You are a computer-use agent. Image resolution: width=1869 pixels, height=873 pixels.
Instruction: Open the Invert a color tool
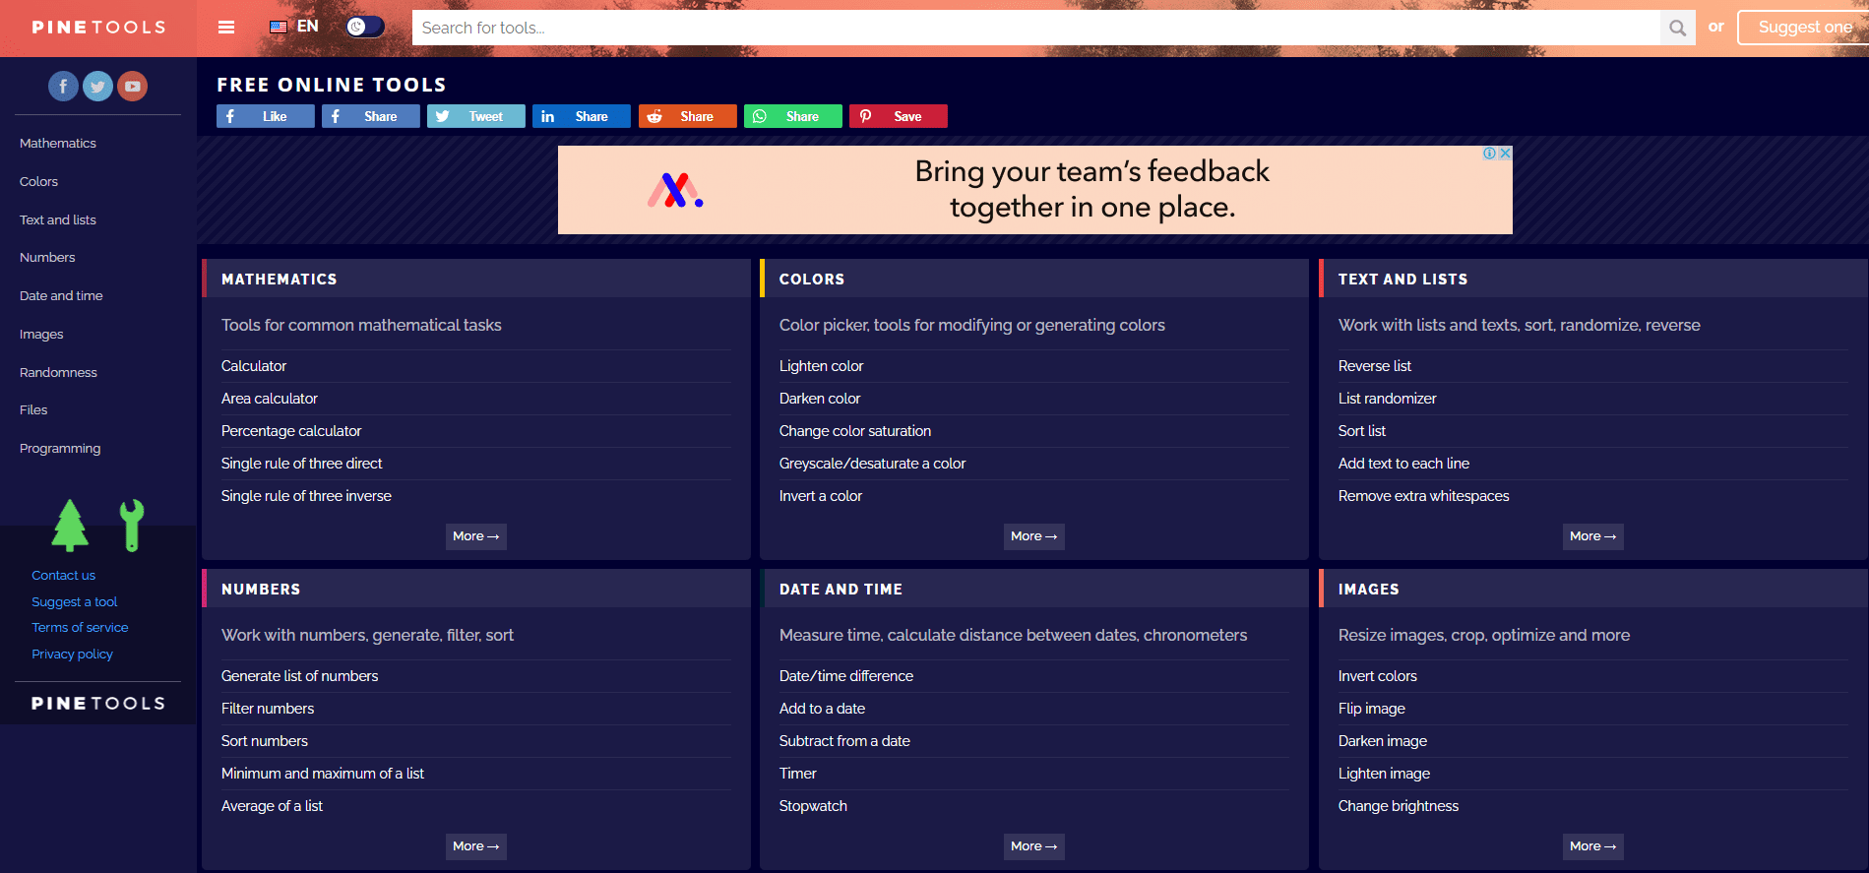click(821, 496)
